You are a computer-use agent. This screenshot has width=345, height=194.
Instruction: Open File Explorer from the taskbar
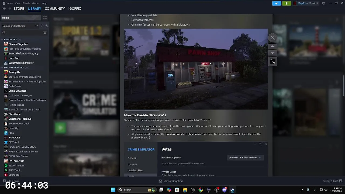185,190
